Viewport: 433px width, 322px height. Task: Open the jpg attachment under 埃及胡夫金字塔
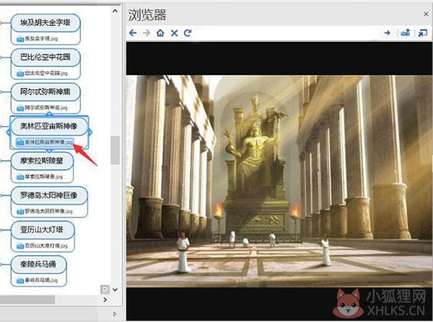[38, 39]
